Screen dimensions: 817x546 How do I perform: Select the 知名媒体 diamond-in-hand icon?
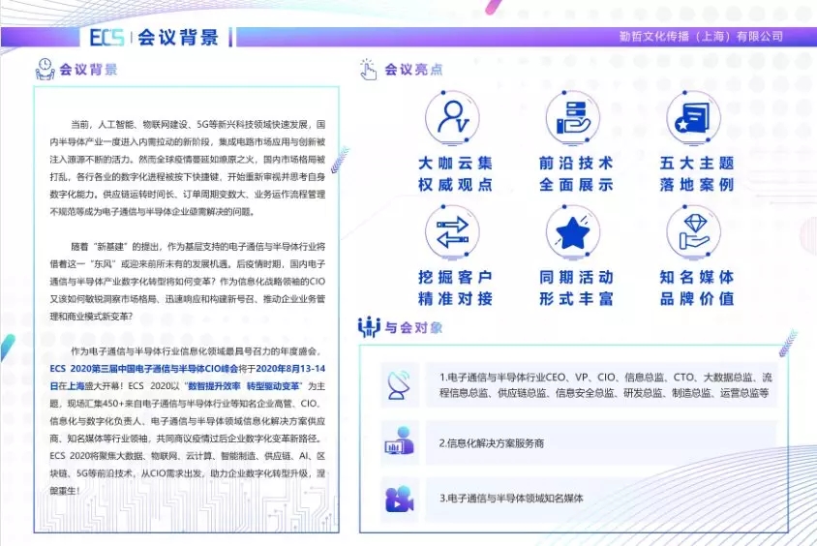[696, 233]
